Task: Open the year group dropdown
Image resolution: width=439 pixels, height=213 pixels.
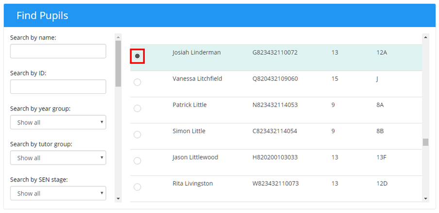Action: tap(58, 122)
